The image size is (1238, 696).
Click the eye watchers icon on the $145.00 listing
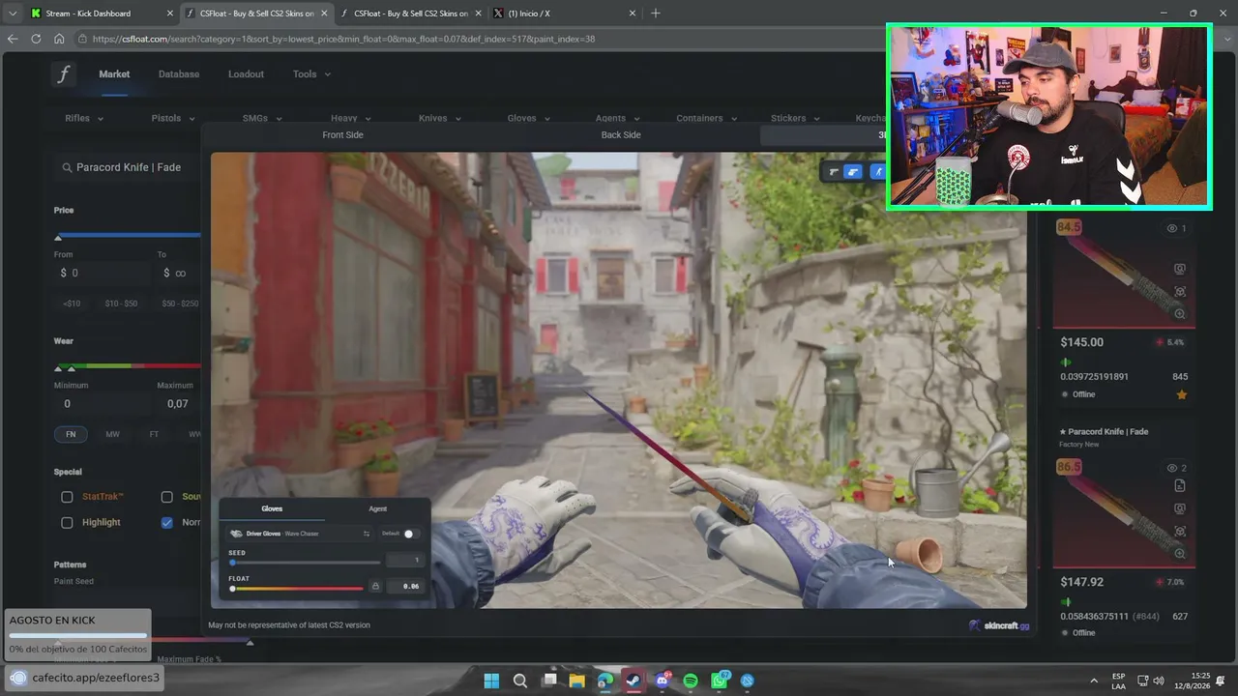point(1172,228)
